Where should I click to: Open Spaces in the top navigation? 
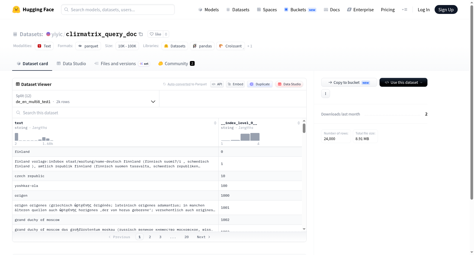click(x=267, y=9)
